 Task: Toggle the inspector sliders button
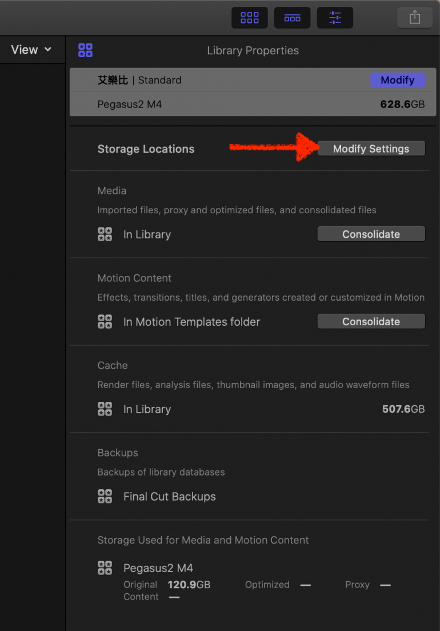pyautogui.click(x=335, y=18)
